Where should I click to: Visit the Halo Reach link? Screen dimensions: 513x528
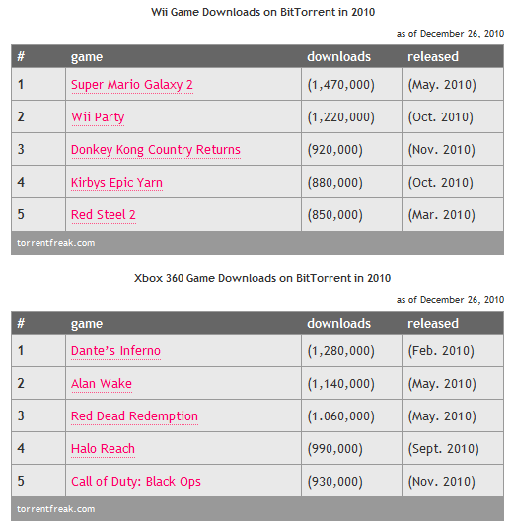pos(103,448)
